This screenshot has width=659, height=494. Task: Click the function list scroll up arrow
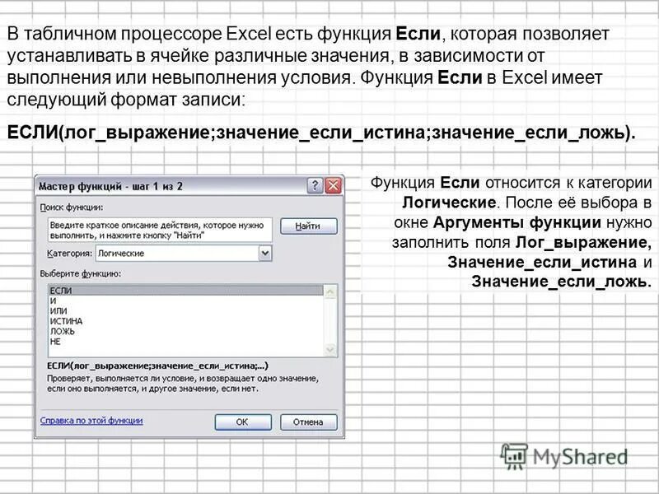click(330, 291)
